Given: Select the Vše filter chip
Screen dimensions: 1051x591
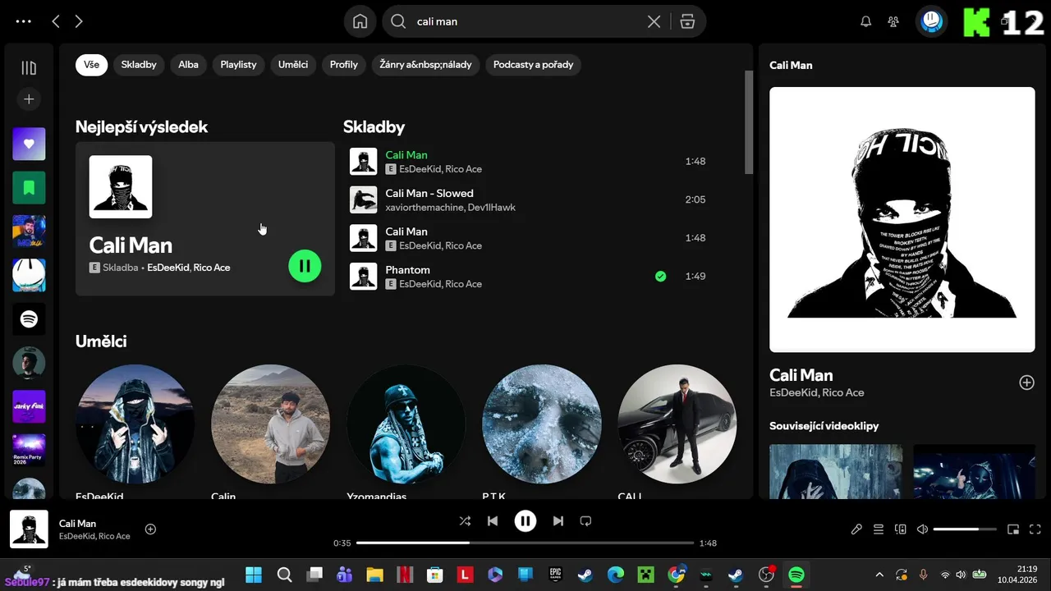Looking at the screenshot, I should pyautogui.click(x=91, y=65).
